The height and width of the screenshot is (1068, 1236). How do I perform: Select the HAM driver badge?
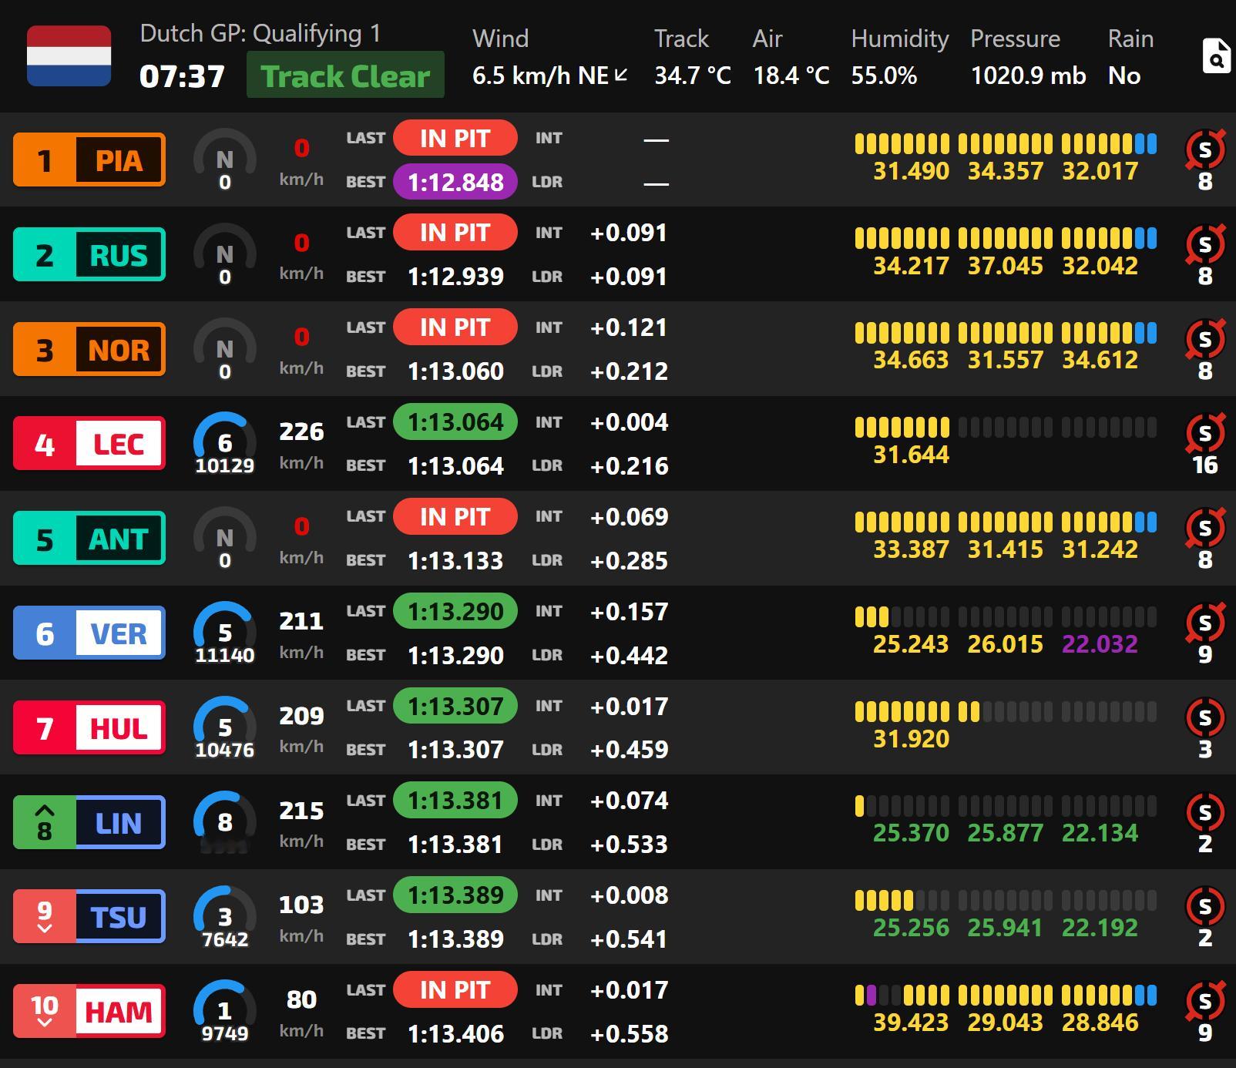tap(89, 1012)
